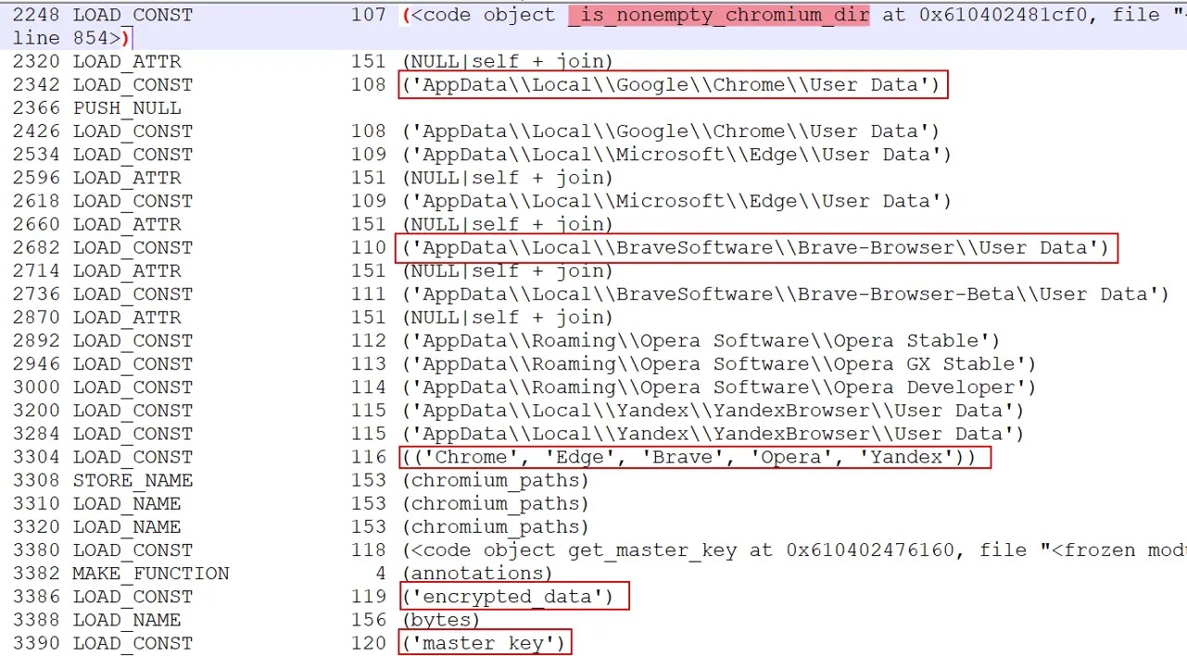Click the (NULL|self + join) text on row 2714
Screen dimensions: 1187x656
click(508, 270)
